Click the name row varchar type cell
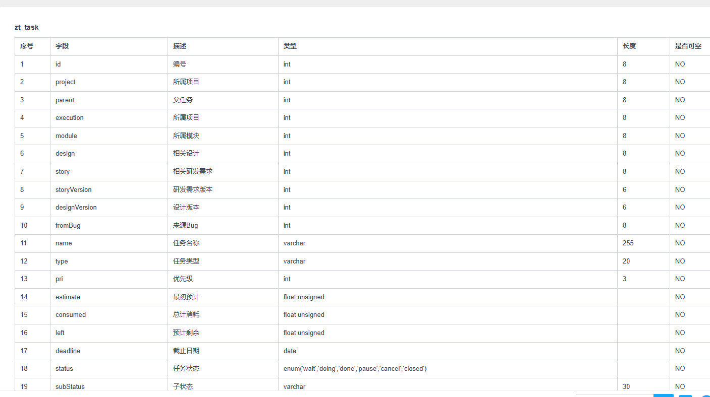The image size is (710, 397). click(294, 243)
